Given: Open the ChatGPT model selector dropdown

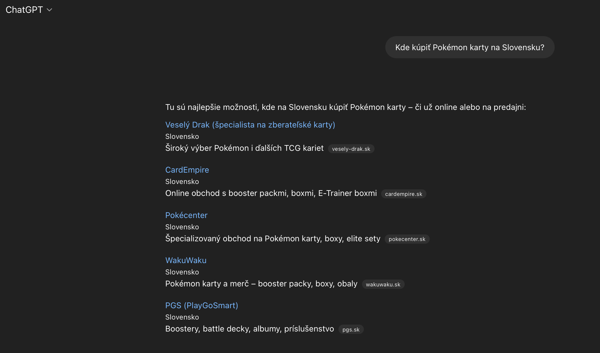Looking at the screenshot, I should tap(29, 10).
